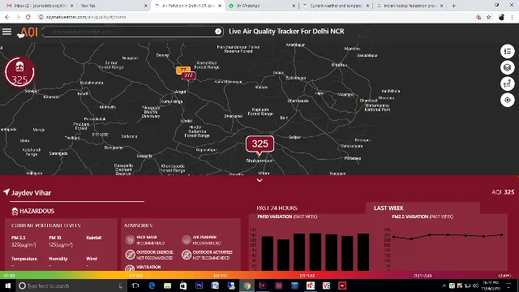This screenshot has height=292, width=519.
Task: Switch to the WhatsApp browser tab
Action: pos(261,6)
